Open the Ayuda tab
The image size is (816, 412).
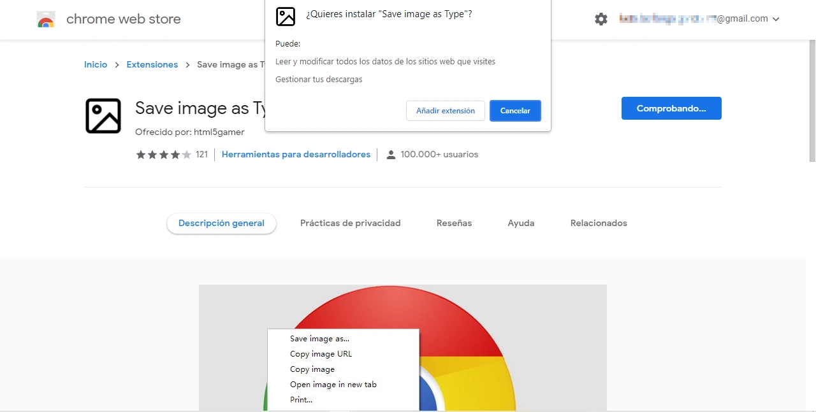[x=521, y=224]
